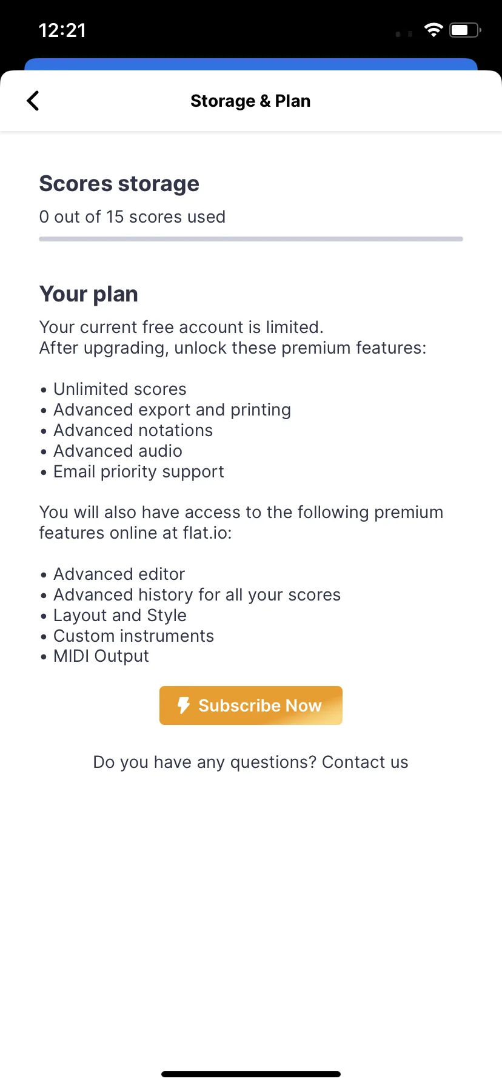Click the lightning bolt icon on Subscribe button
Screen dimensions: 502x1087
pyautogui.click(x=183, y=705)
